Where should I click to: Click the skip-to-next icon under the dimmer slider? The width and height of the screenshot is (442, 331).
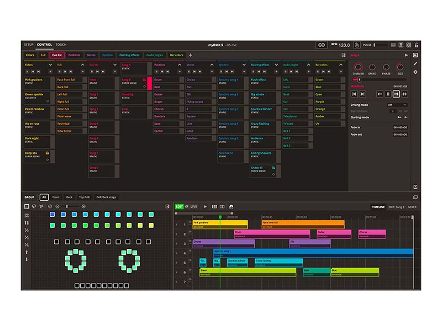(x=362, y=94)
